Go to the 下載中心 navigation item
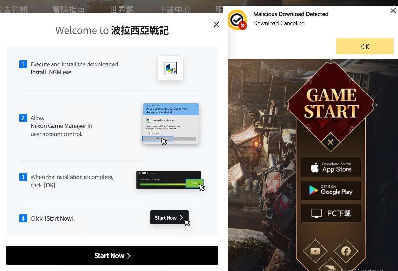398x271 pixels. 174,9
